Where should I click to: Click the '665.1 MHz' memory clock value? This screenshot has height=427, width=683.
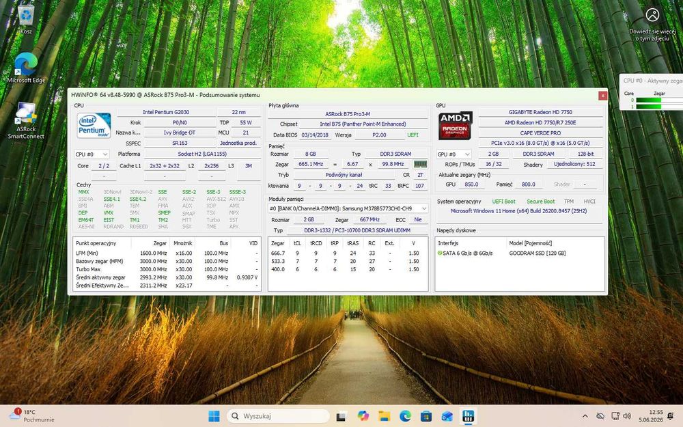click(x=311, y=164)
